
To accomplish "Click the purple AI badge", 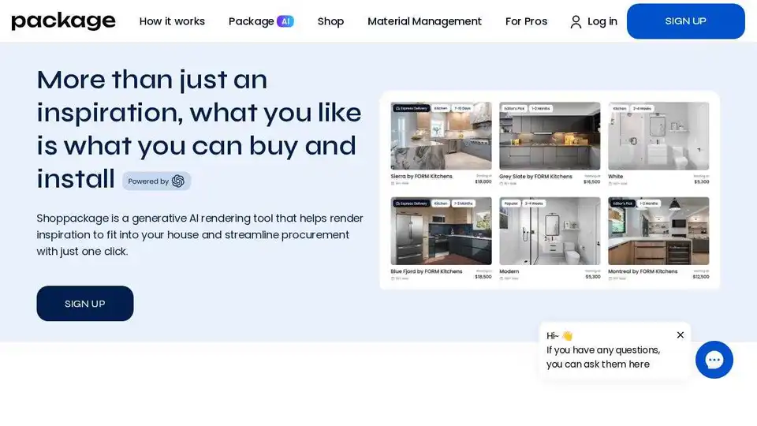I will tap(285, 21).
